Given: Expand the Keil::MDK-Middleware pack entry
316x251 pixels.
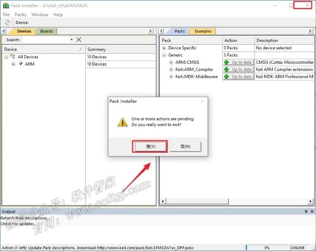Looking at the screenshot, I should click(171, 77).
